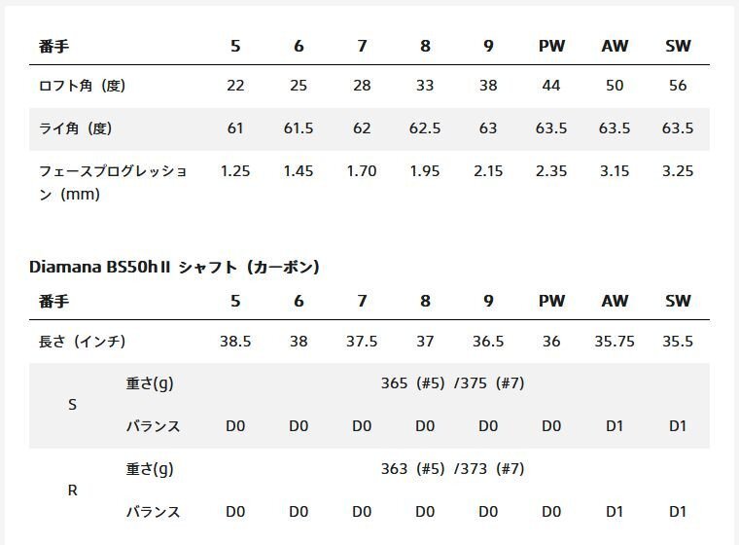
Task: Select length value 35.75 for AW
Action: click(615, 342)
